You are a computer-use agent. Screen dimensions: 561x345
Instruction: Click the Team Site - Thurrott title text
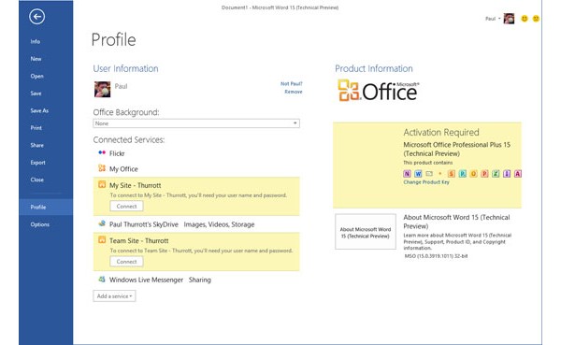[138, 241]
